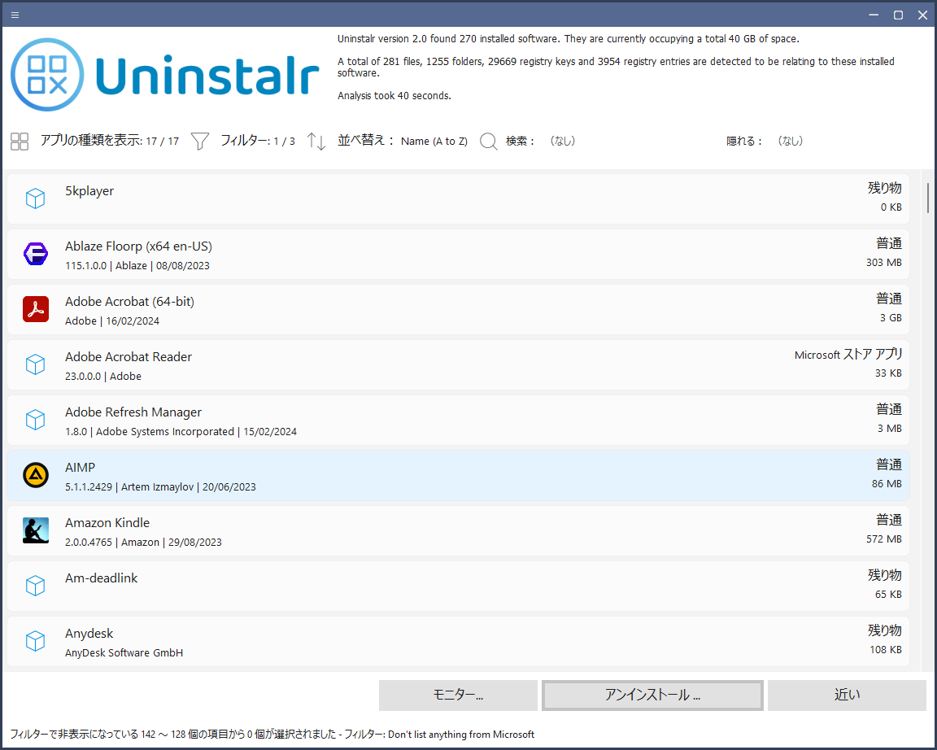
Task: Click the Adobe Acrobat Reader cube icon
Action: [35, 364]
